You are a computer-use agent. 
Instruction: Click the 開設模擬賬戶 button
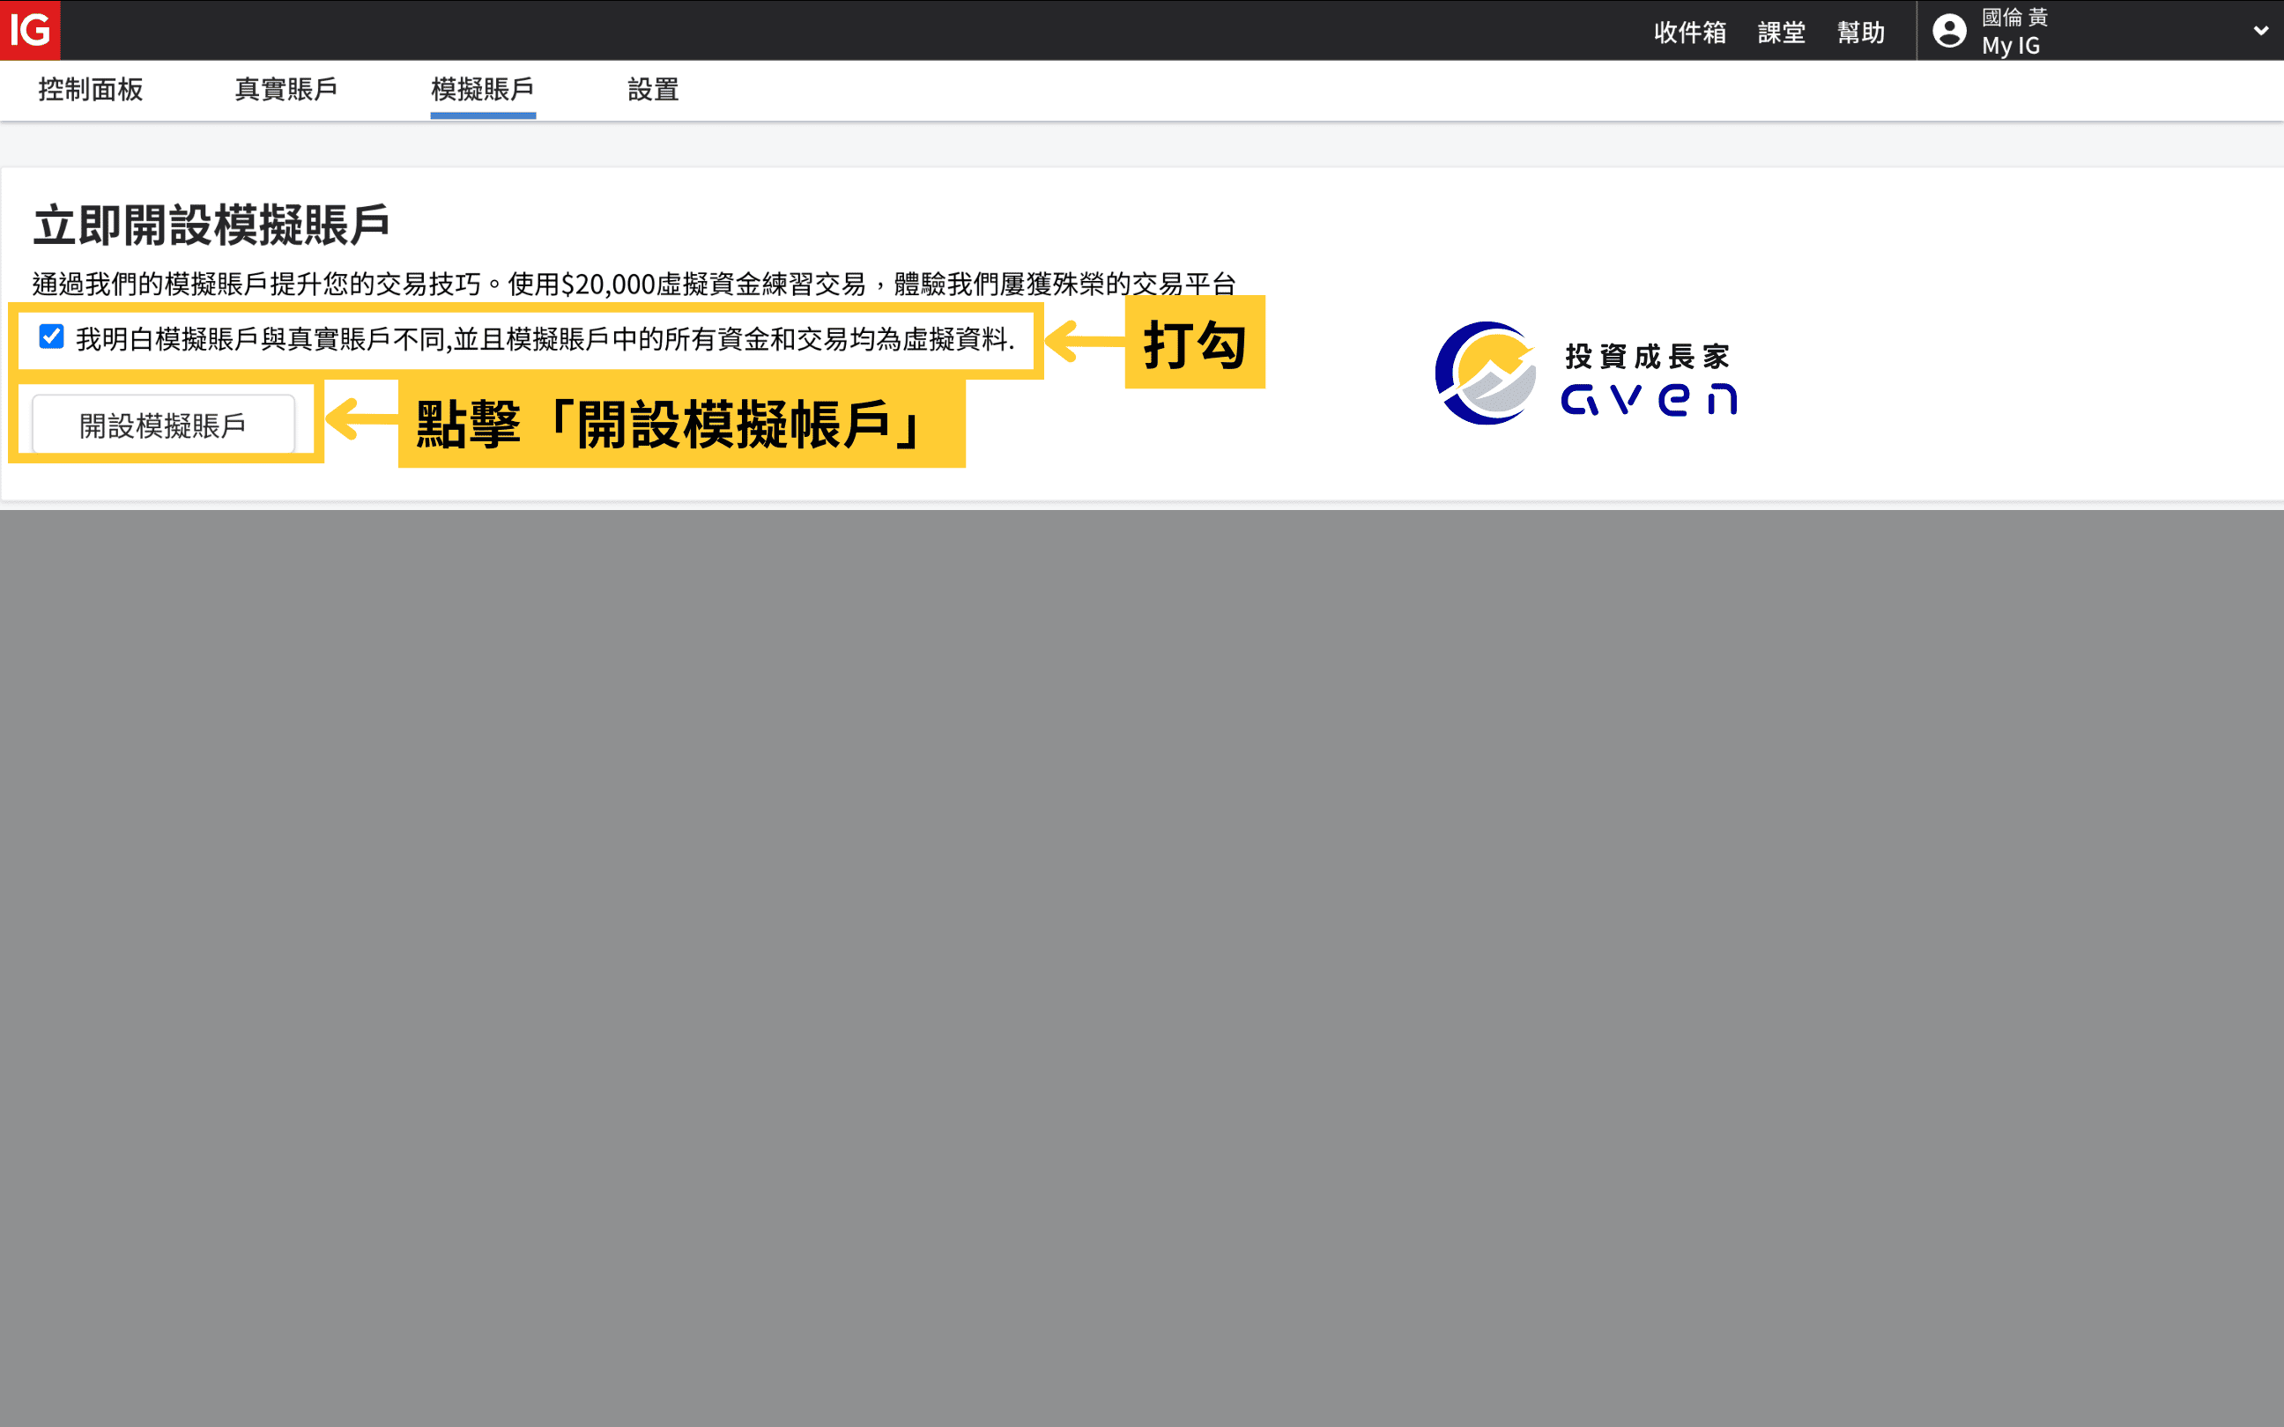[163, 425]
